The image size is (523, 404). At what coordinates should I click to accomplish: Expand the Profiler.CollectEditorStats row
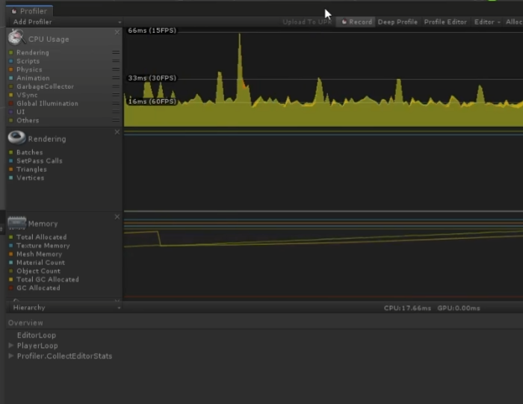tap(11, 355)
